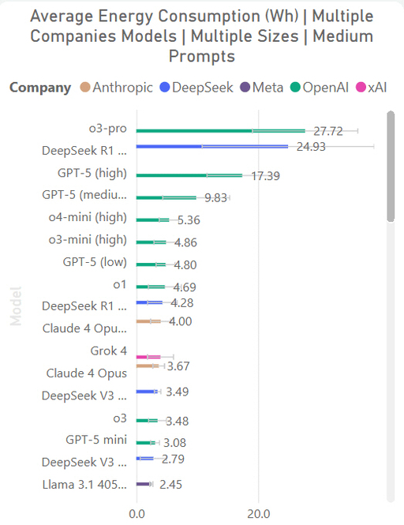The height and width of the screenshot is (525, 404).
Task: Click the Meta legend color dot
Action: pyautogui.click(x=245, y=88)
